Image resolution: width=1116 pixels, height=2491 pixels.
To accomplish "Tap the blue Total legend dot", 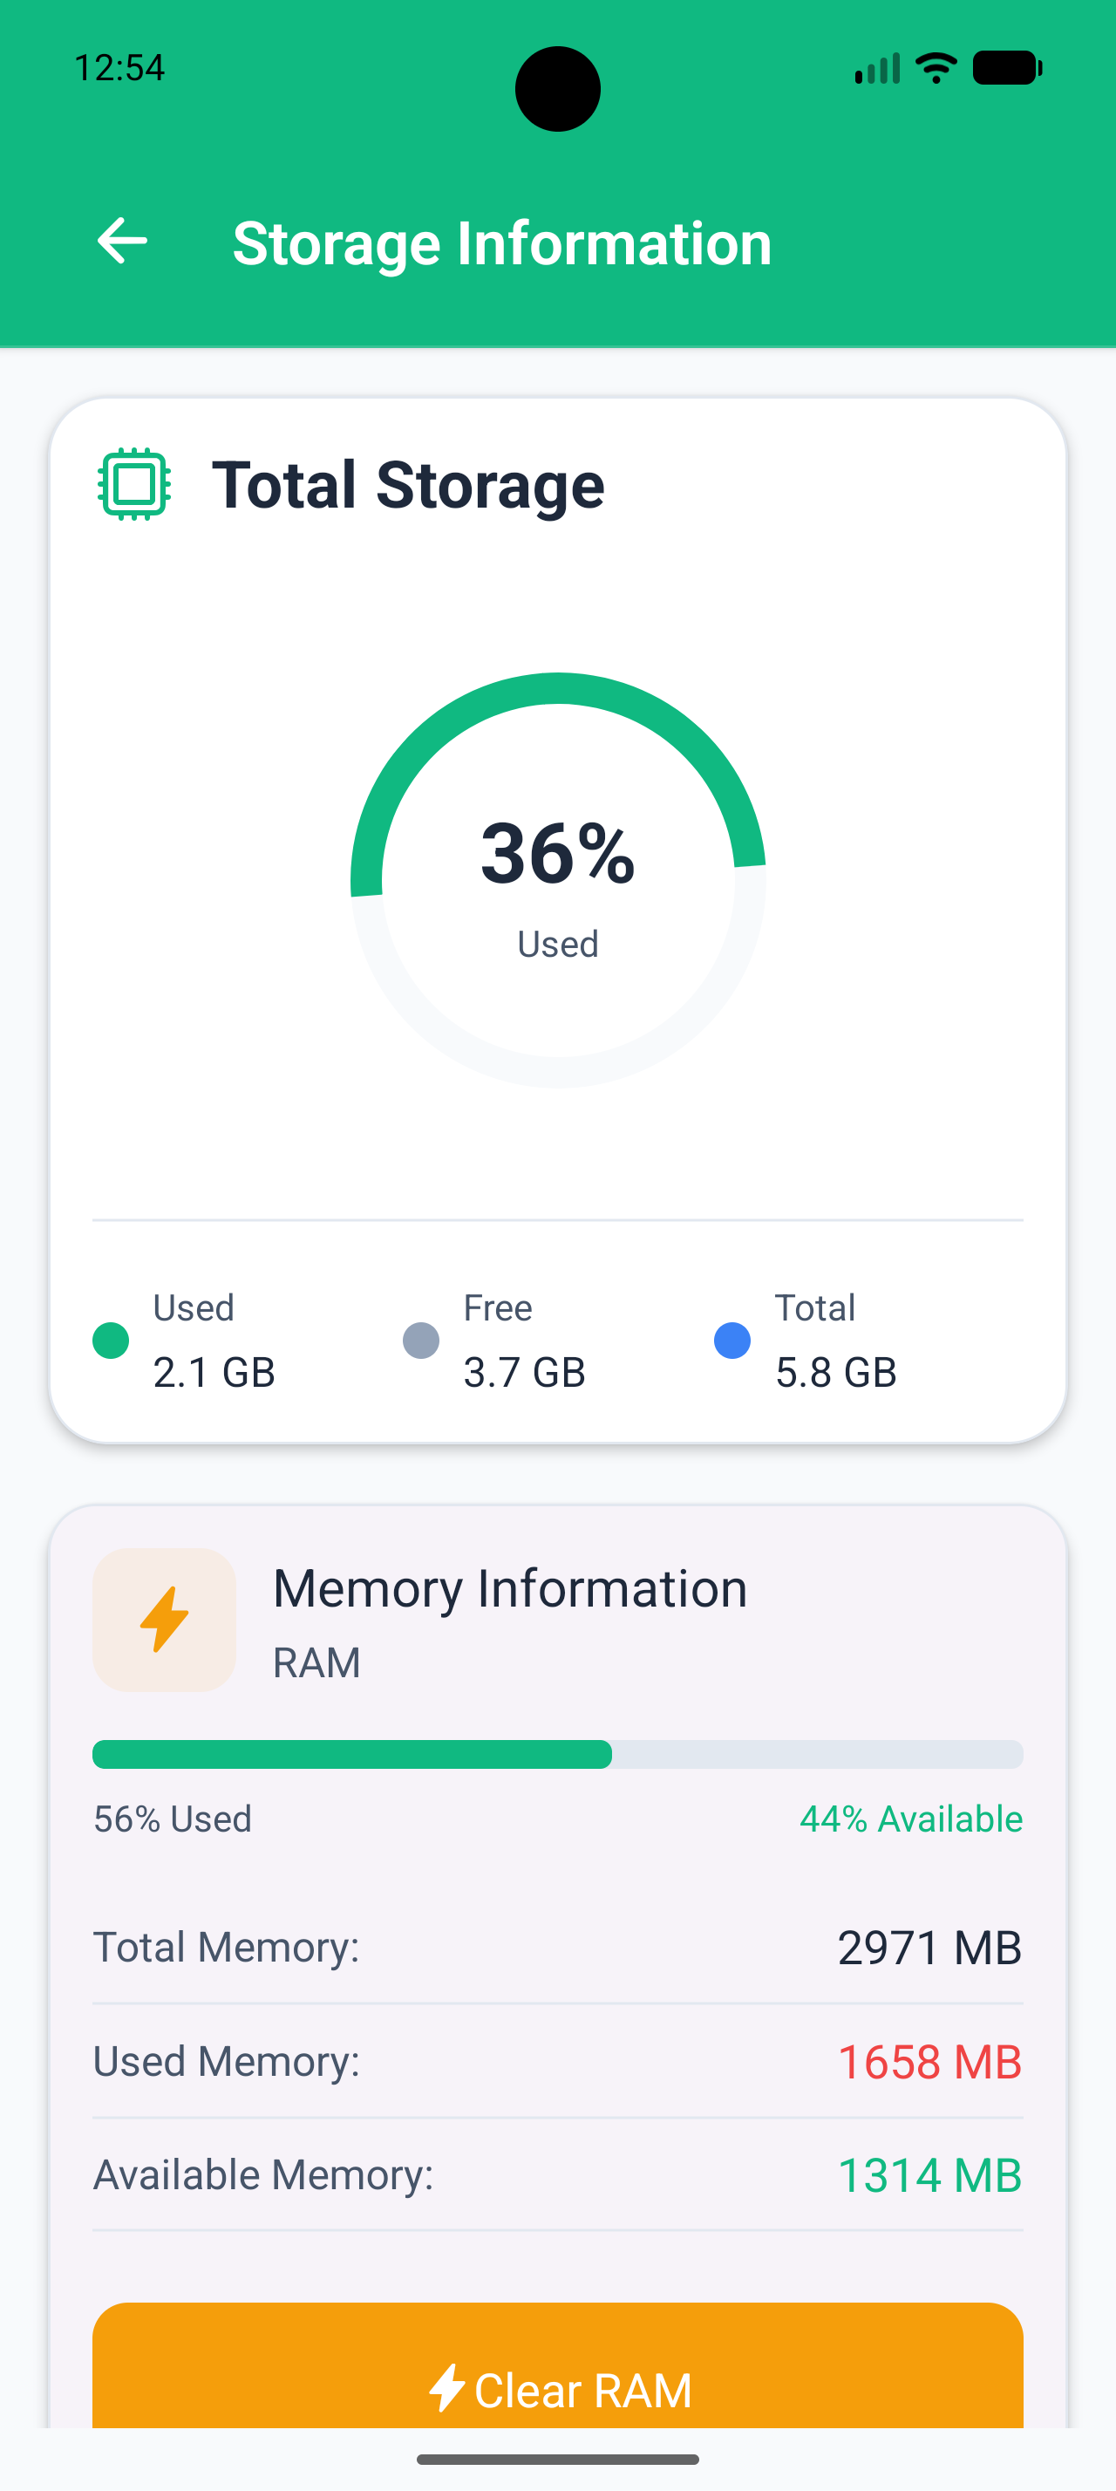I will (x=732, y=1341).
